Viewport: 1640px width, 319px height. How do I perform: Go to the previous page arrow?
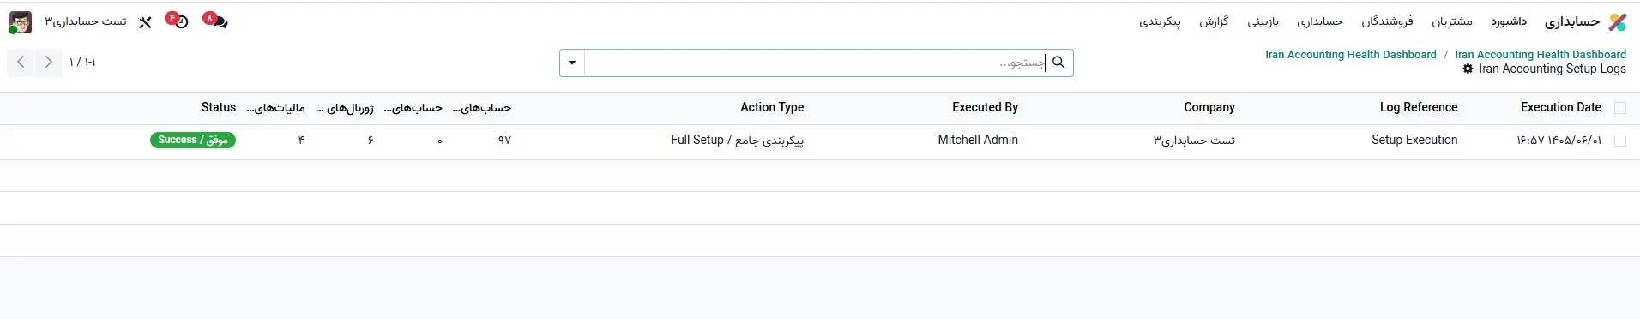21,62
